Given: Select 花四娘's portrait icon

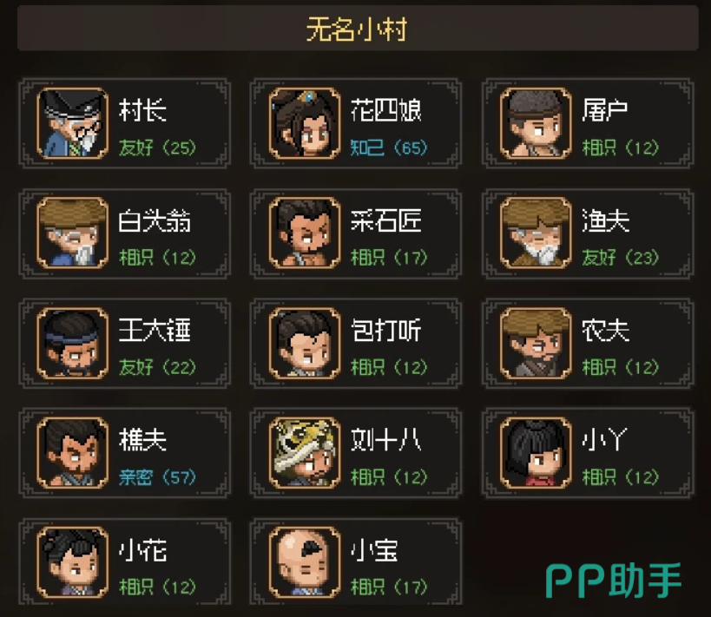Looking at the screenshot, I should click(x=305, y=123).
